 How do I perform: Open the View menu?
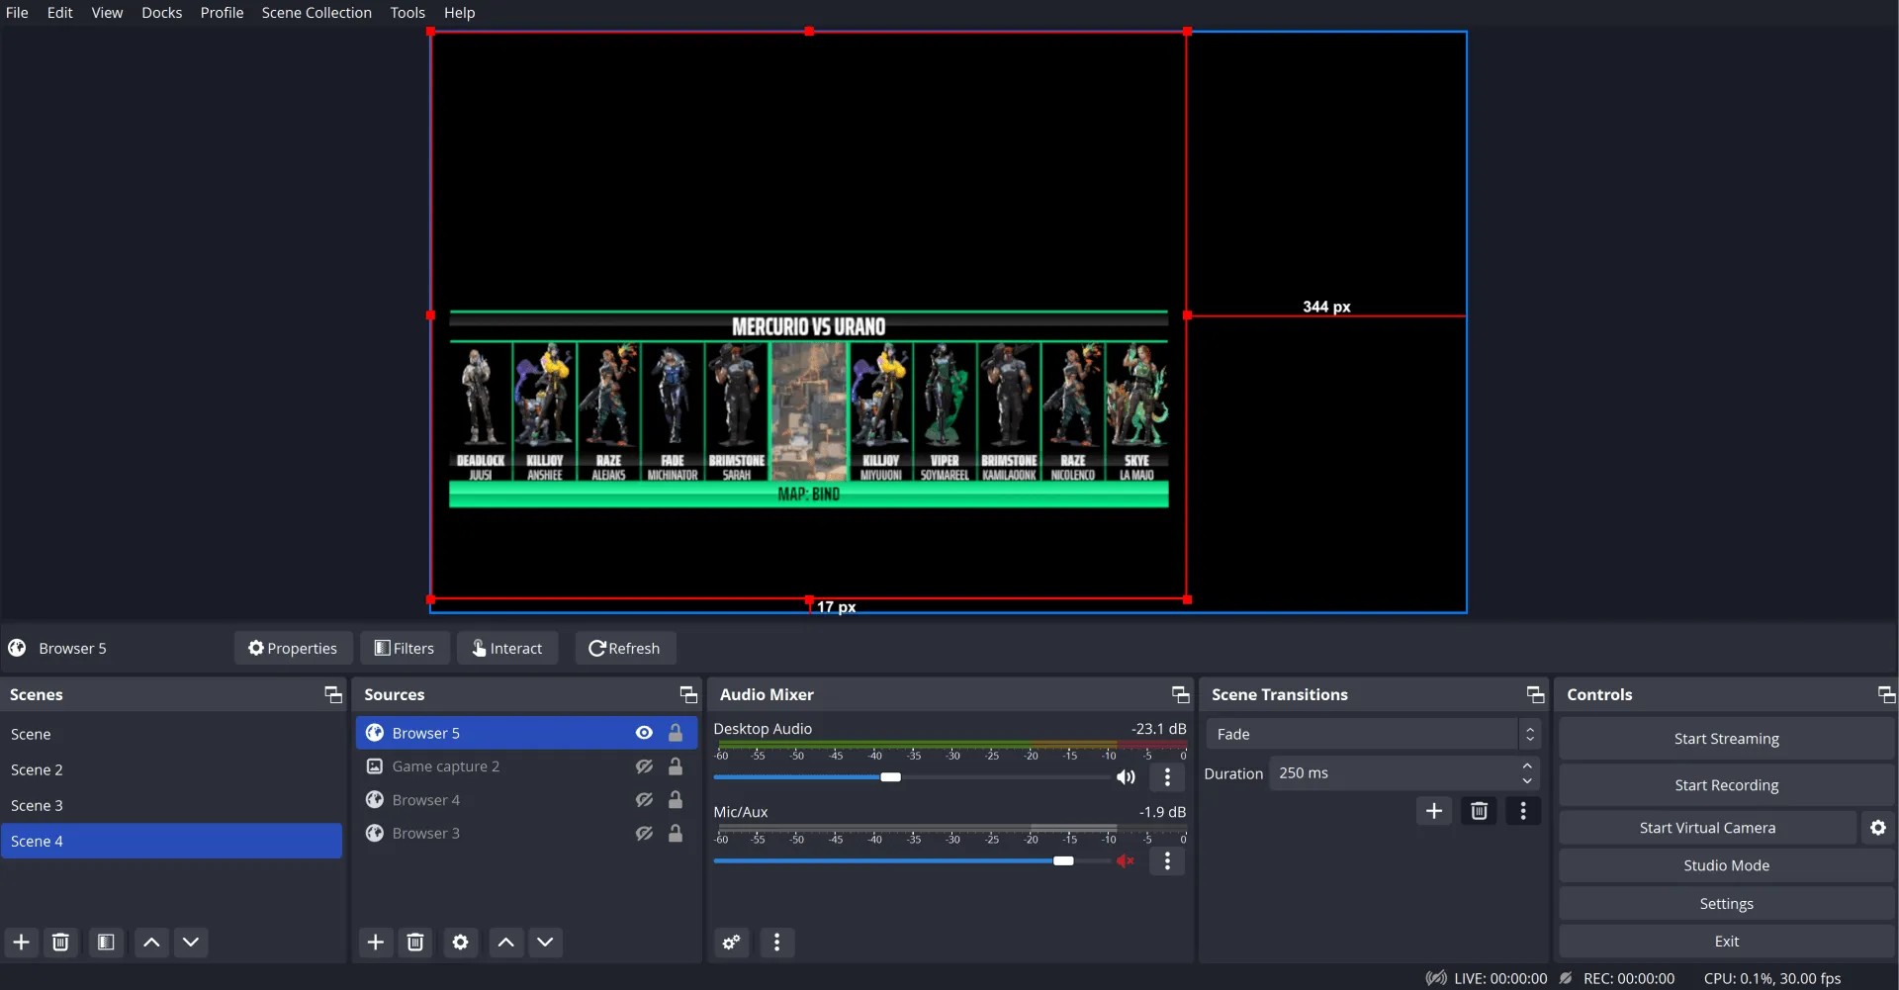click(107, 13)
